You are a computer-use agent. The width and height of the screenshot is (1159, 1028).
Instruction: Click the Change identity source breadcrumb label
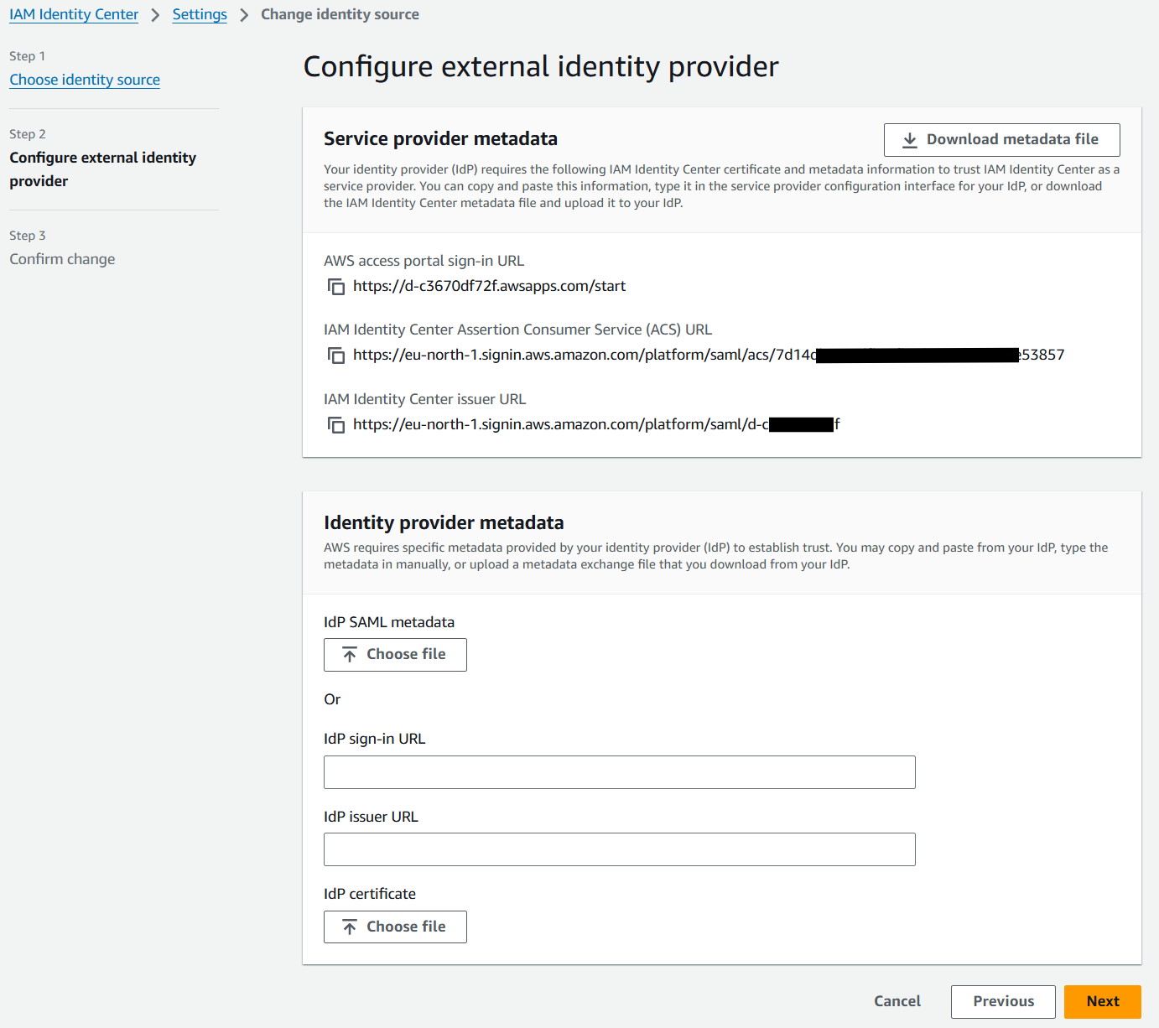click(x=340, y=14)
